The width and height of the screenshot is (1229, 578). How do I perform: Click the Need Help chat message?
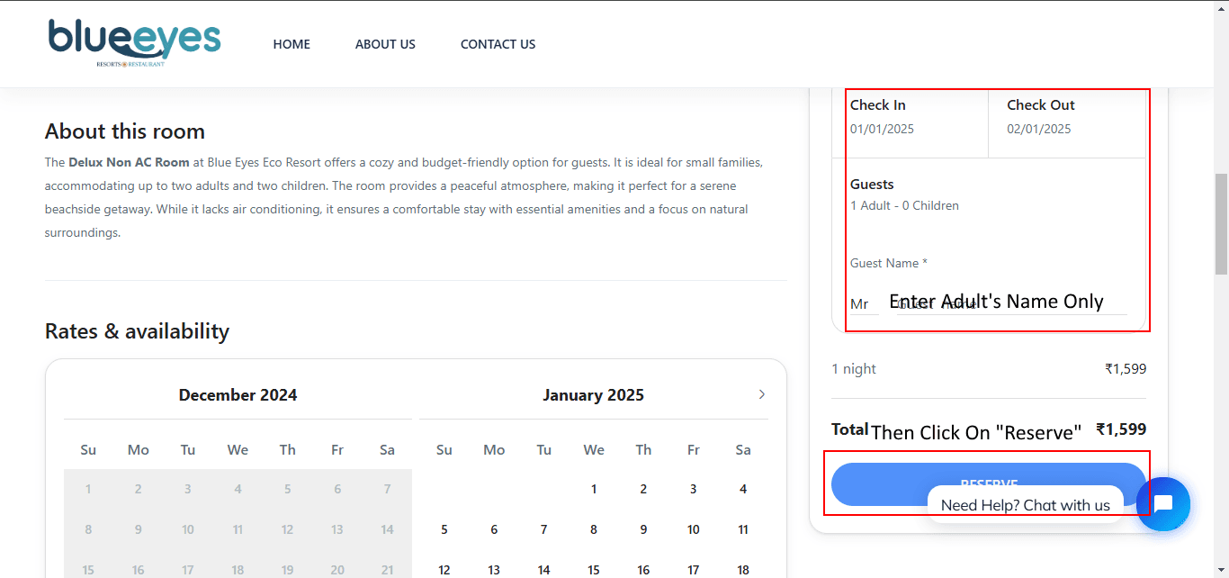point(1025,505)
